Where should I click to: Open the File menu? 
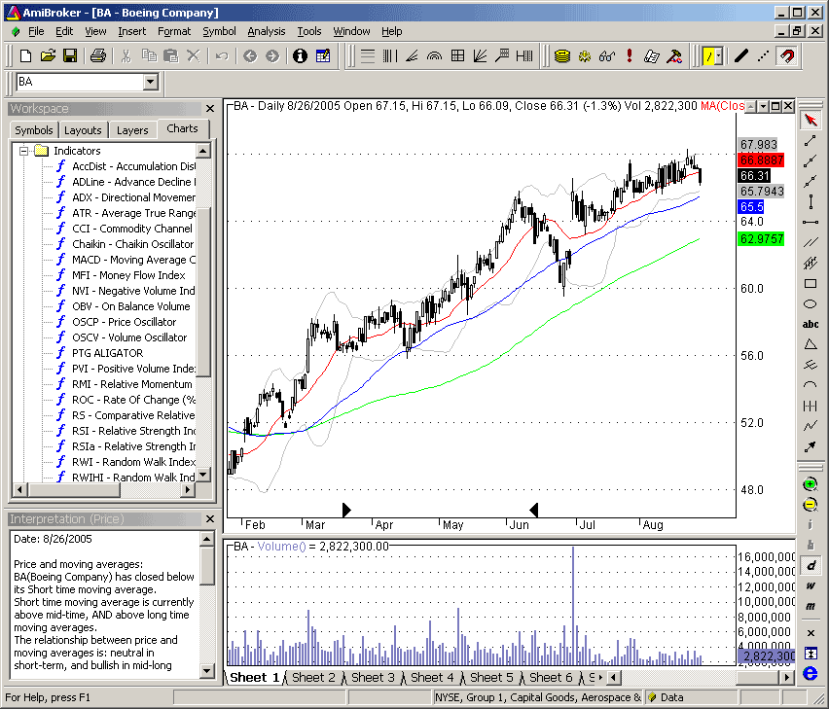36,31
